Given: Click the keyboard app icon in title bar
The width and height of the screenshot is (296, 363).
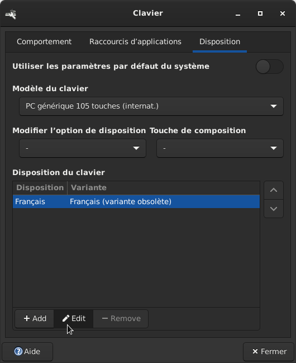Looking at the screenshot, I should tap(11, 14).
